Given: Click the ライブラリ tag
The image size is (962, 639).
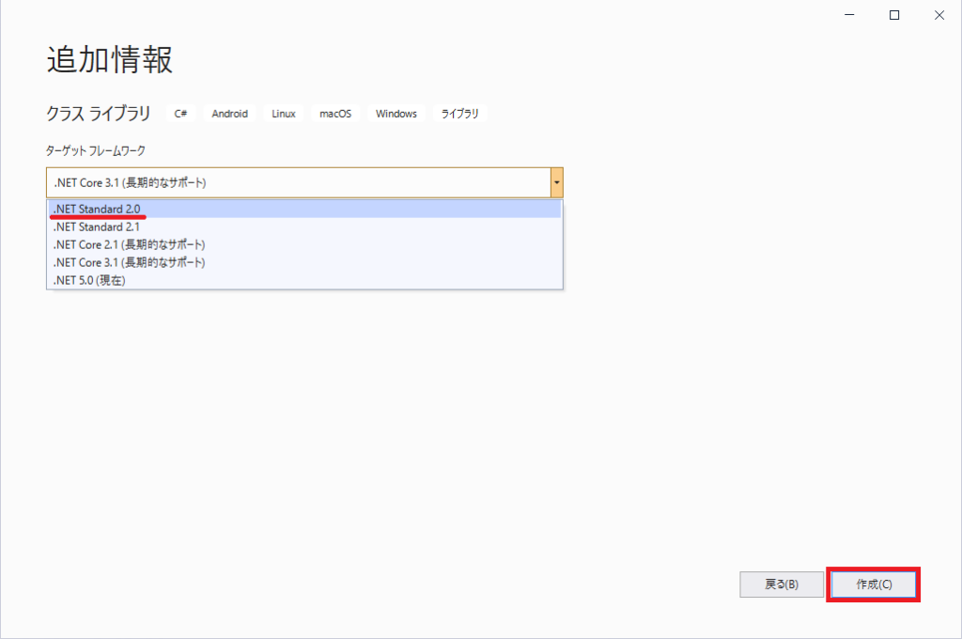Looking at the screenshot, I should [x=460, y=114].
